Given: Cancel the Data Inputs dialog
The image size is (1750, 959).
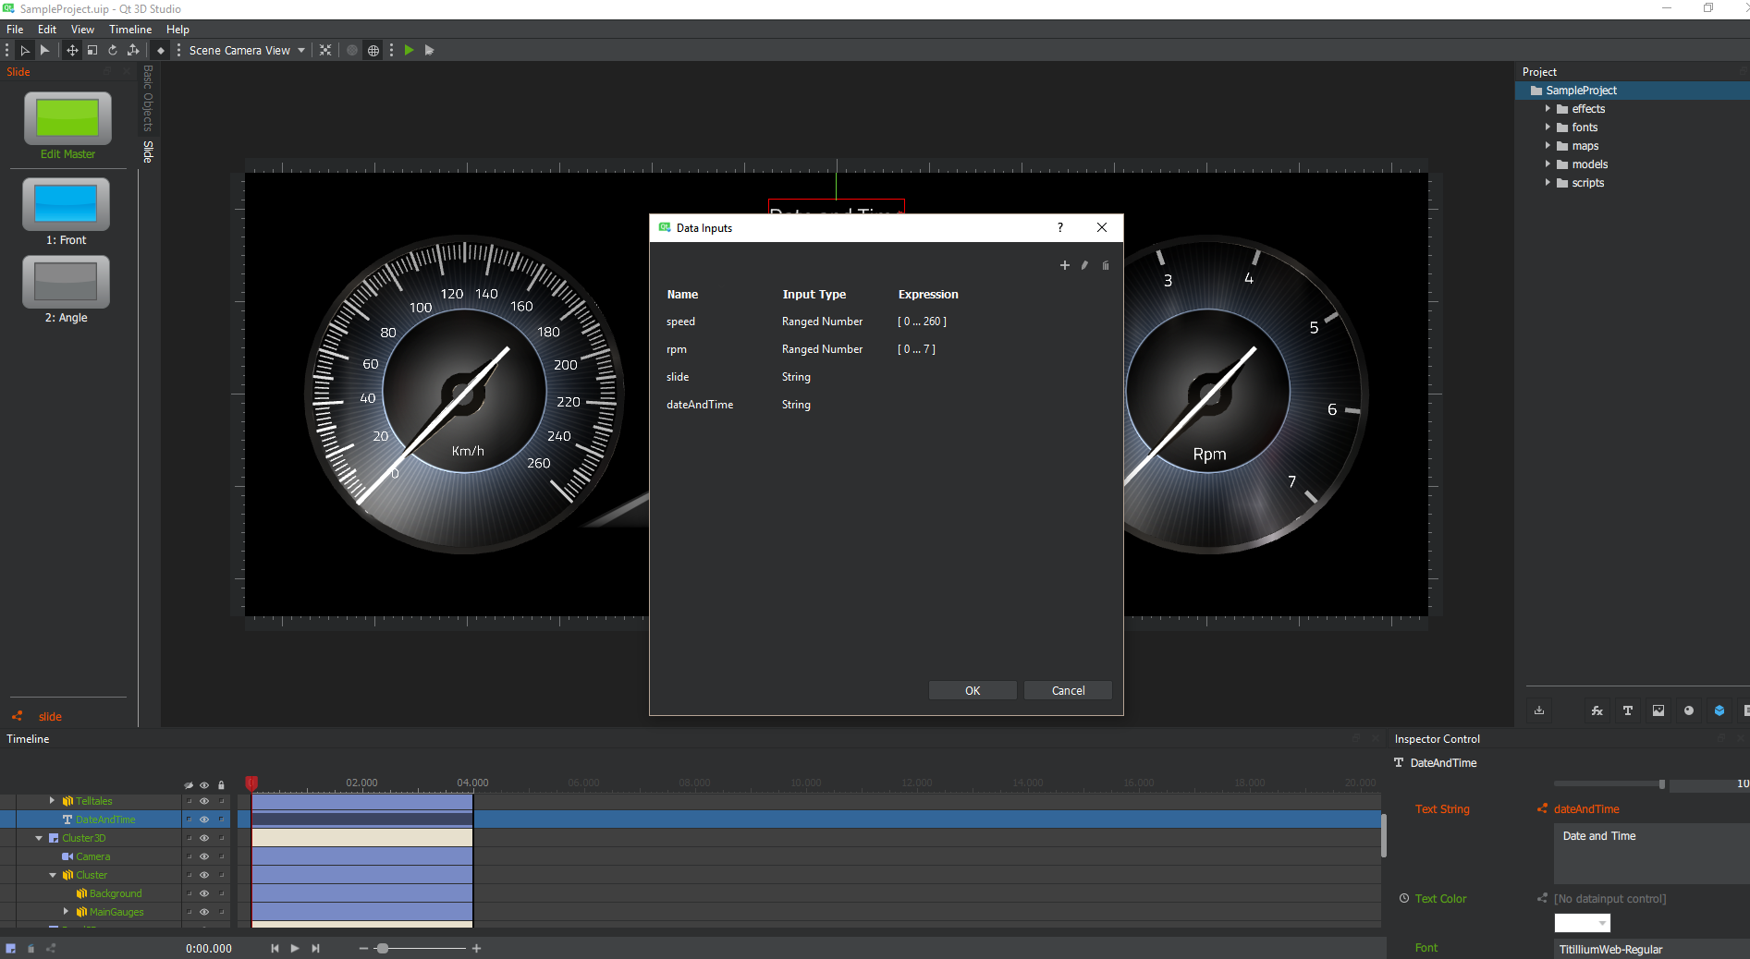Looking at the screenshot, I should click(1068, 690).
